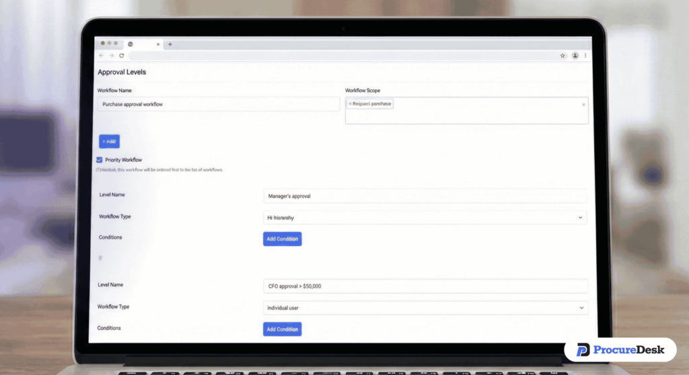Select the open browser tab
The height and width of the screenshot is (375, 689).
pos(143,44)
